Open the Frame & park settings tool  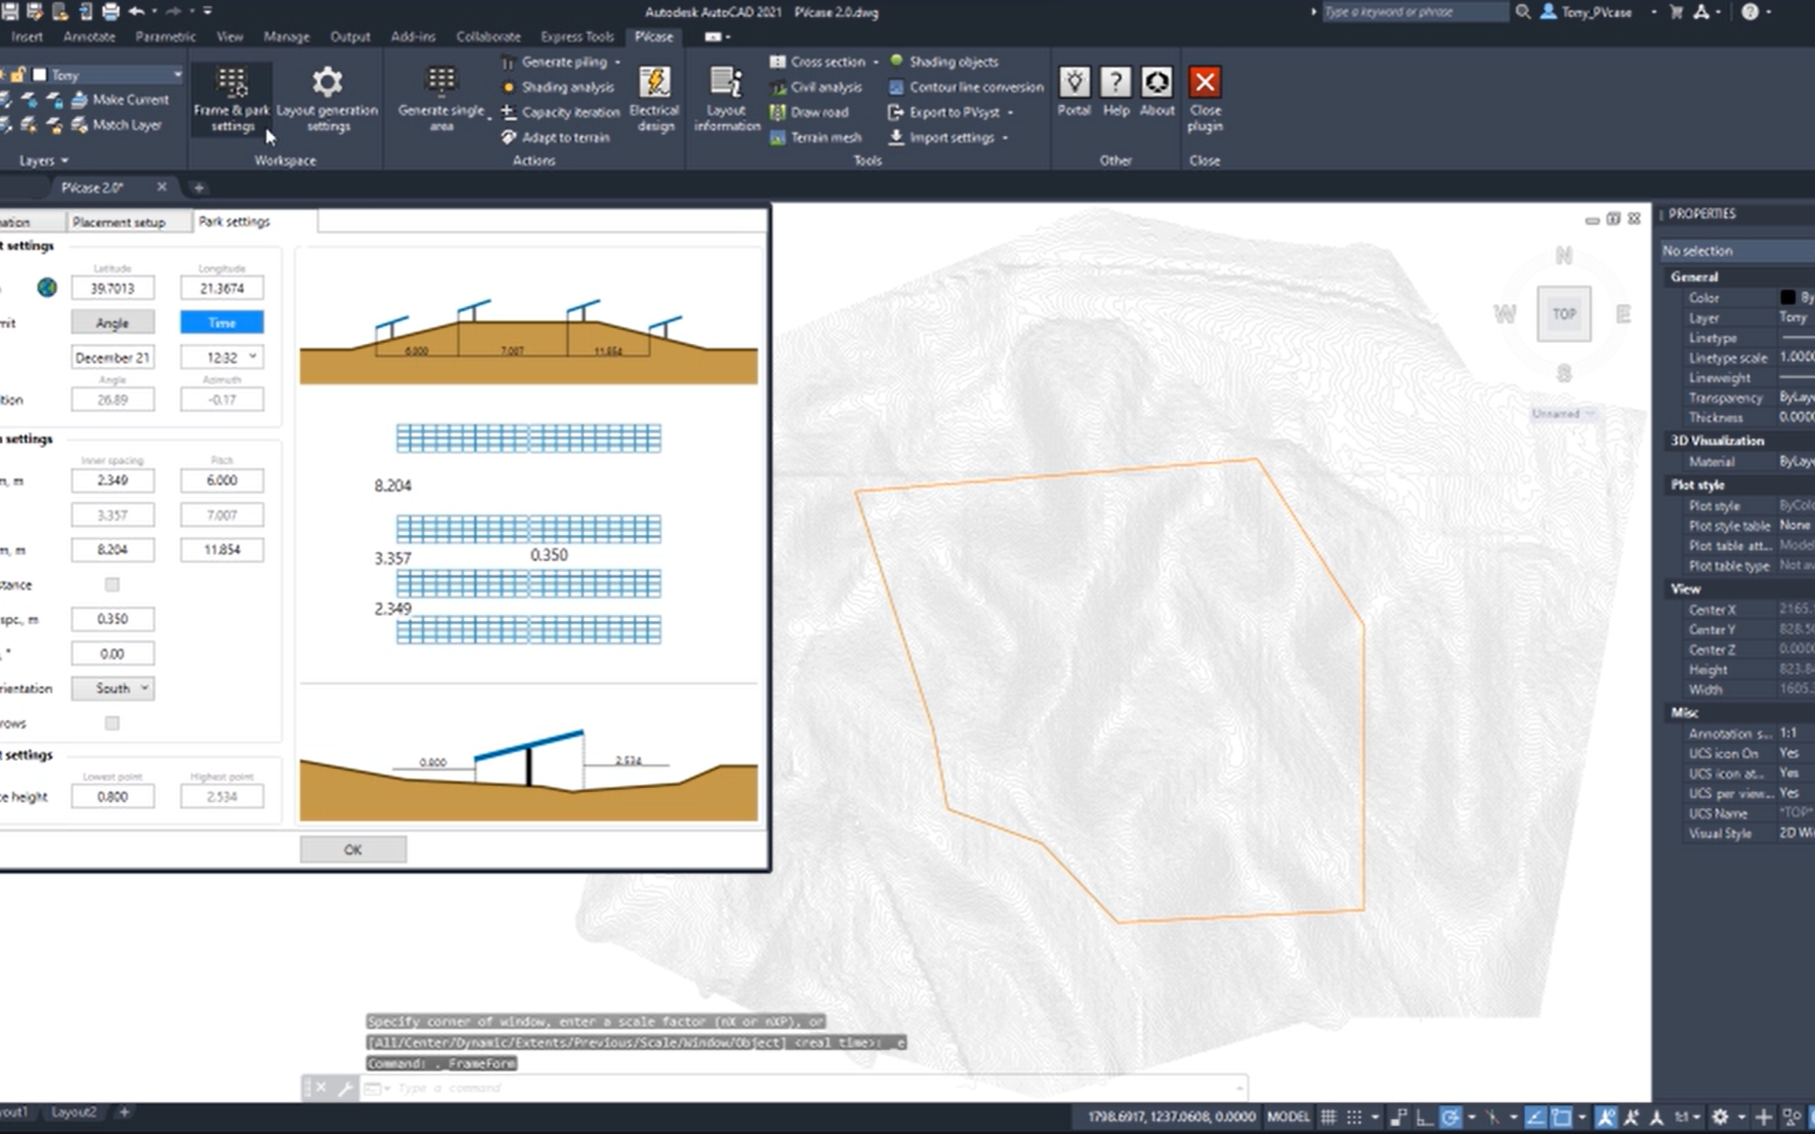pyautogui.click(x=231, y=99)
